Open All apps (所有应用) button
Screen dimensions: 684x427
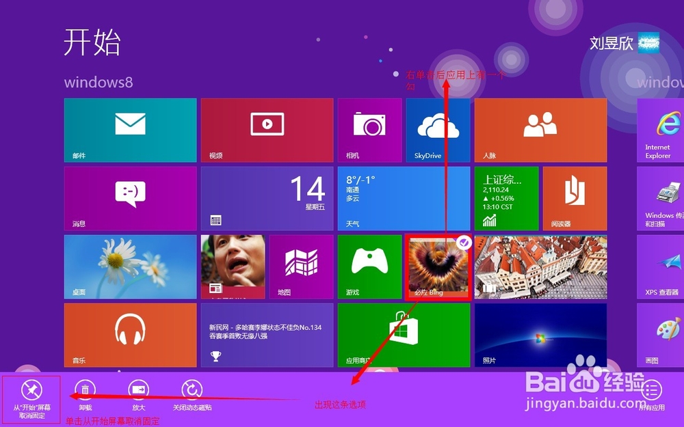point(652,396)
